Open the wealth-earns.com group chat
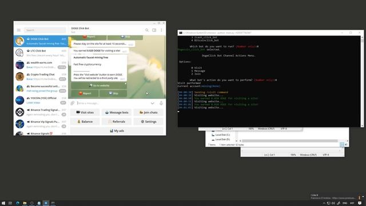The image size is (366, 206). tap(41, 65)
